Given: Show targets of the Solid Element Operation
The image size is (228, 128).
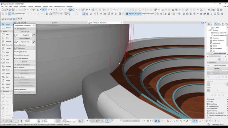Looking at the screenshot, I should coord(33,35).
